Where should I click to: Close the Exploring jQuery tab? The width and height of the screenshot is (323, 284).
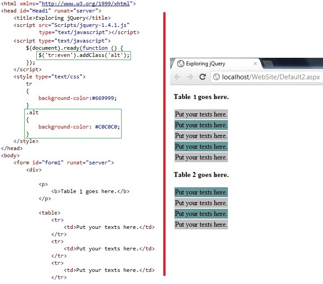point(255,64)
